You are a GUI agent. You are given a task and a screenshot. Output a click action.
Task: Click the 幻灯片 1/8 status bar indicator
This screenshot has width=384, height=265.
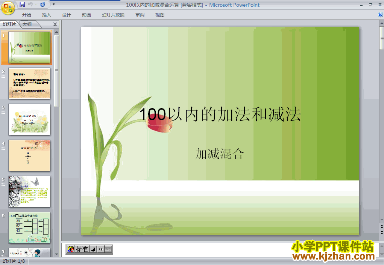pos(14,261)
